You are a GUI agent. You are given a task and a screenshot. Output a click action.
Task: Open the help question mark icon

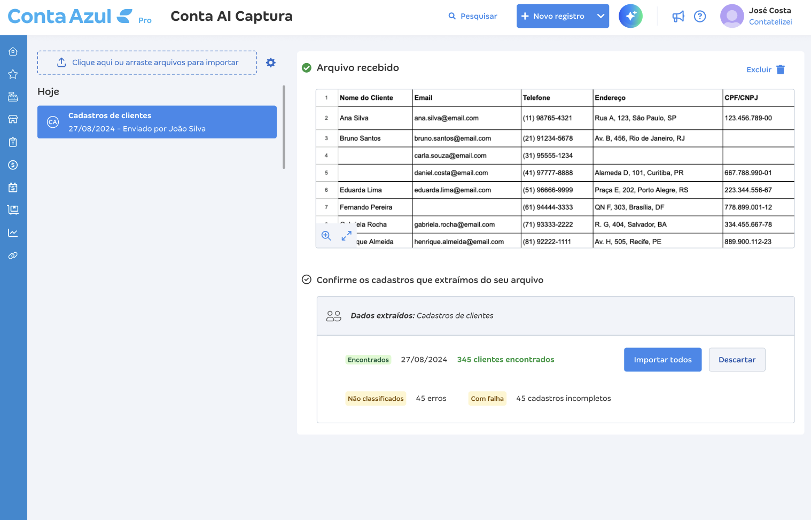(700, 17)
